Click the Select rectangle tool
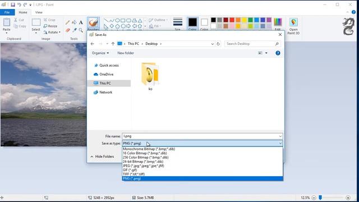 point(36,22)
